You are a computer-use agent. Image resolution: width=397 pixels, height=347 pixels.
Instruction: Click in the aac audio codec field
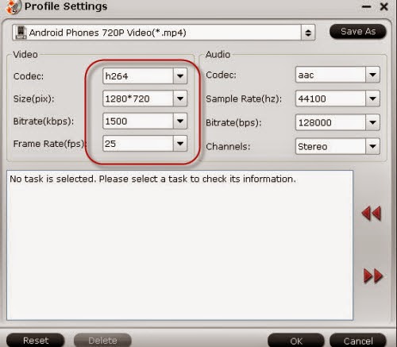tap(330, 75)
